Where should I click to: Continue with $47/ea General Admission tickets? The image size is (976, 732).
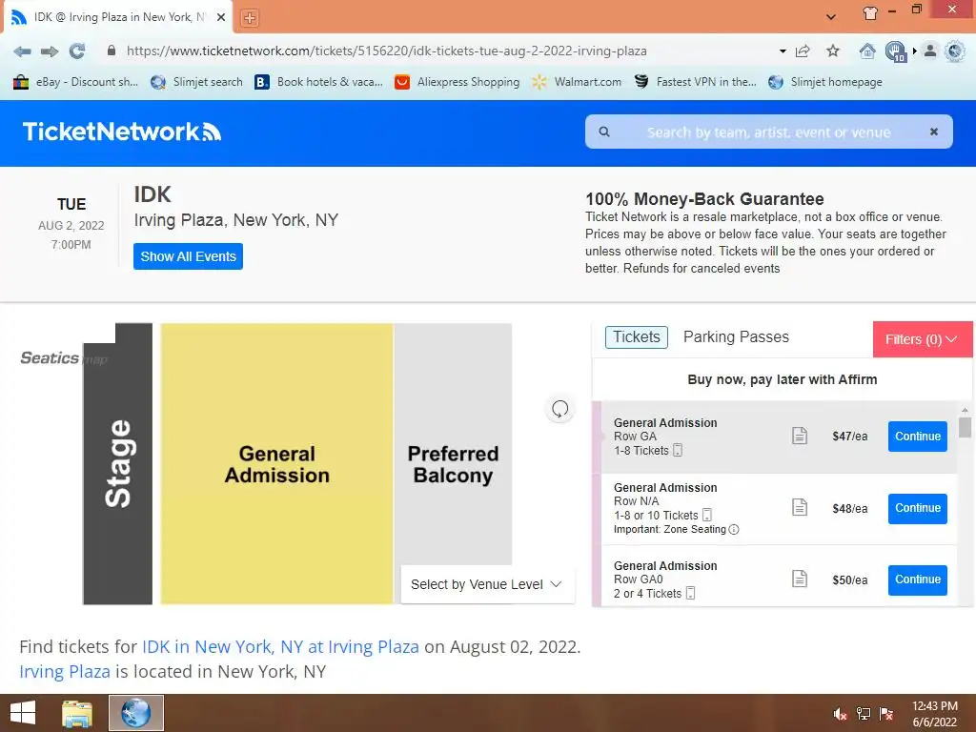918,437
